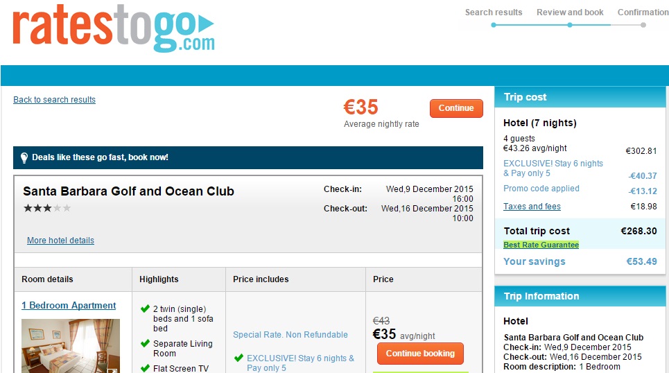Click the Confirmation step dot
Screen dimensions: 669x373
click(643, 25)
